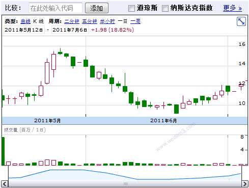
Task: Expand chart to fullscreen with arrow icon
Action: click(241, 21)
